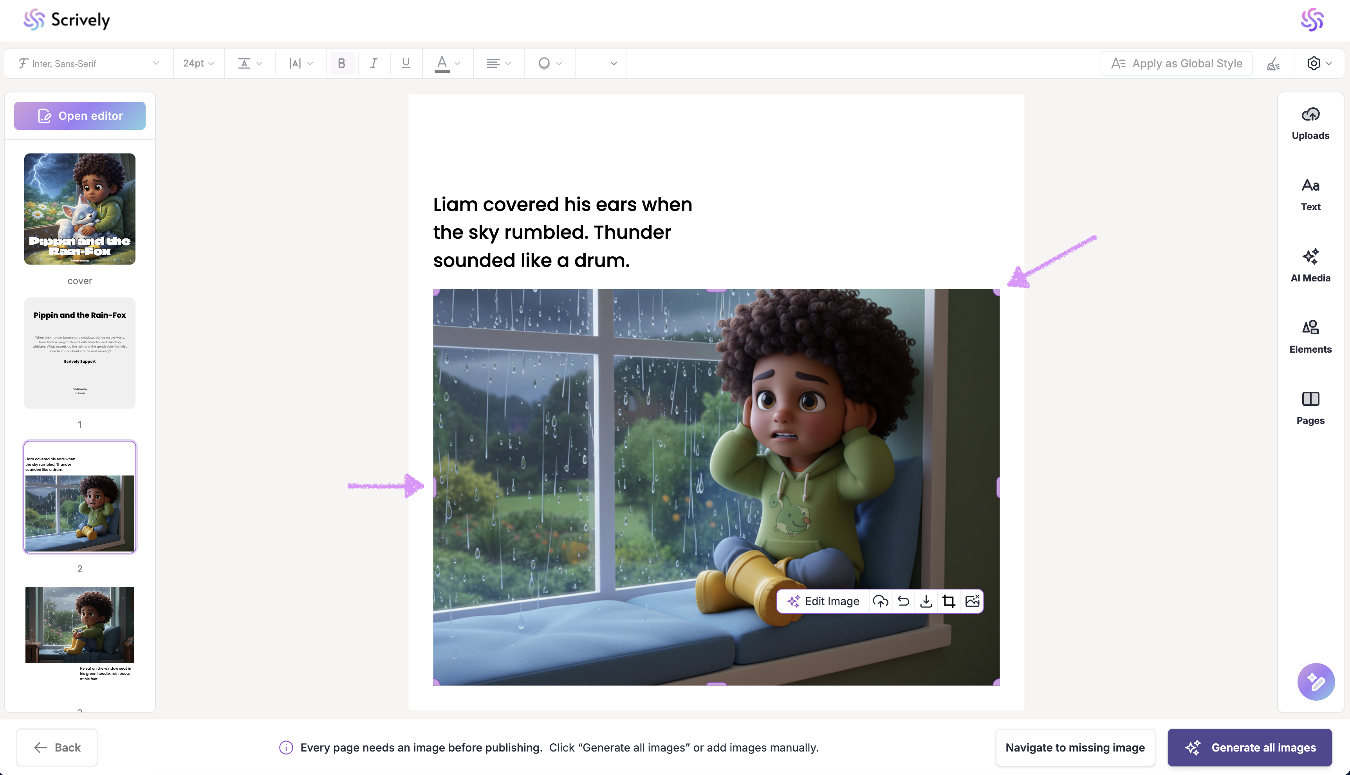Open the Inter, Sans-Serif font dropdown
The height and width of the screenshot is (775, 1350).
(x=88, y=63)
